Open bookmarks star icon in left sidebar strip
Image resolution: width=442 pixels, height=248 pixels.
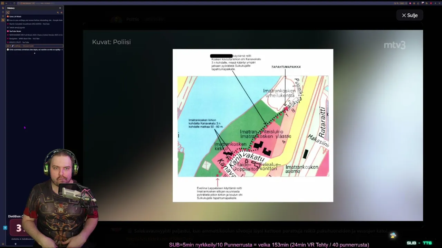tap(3, 16)
